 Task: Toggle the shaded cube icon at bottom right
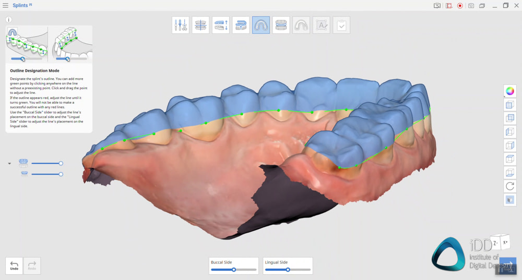510,199
